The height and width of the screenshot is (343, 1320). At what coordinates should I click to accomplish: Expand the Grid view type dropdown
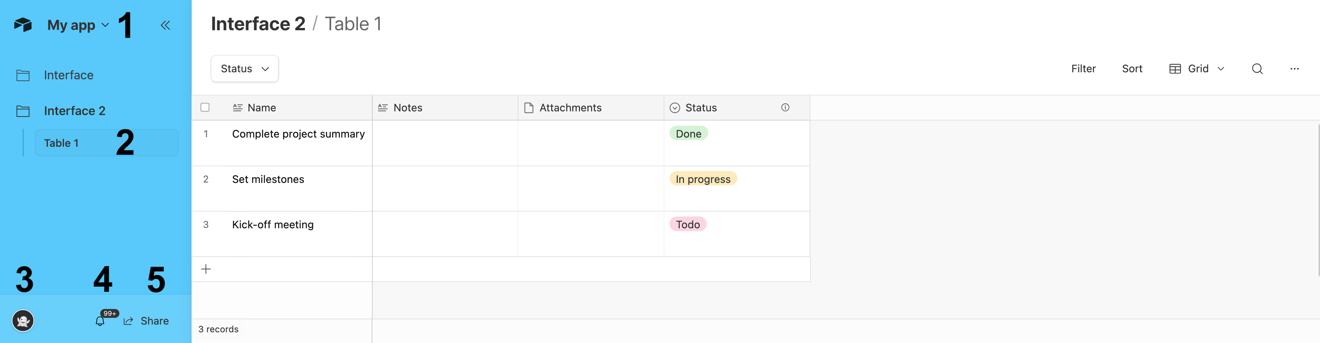tap(1197, 69)
